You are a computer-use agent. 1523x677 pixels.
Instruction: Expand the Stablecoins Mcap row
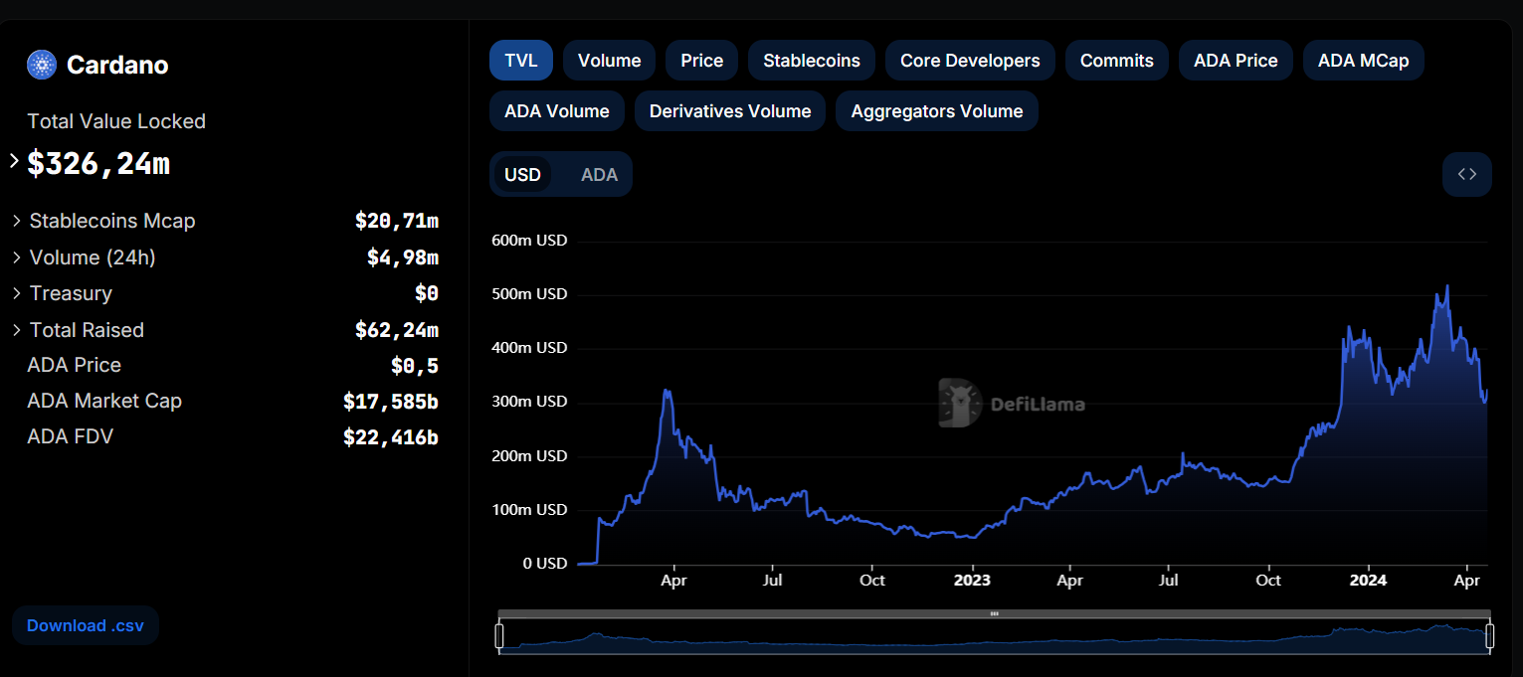[17, 221]
